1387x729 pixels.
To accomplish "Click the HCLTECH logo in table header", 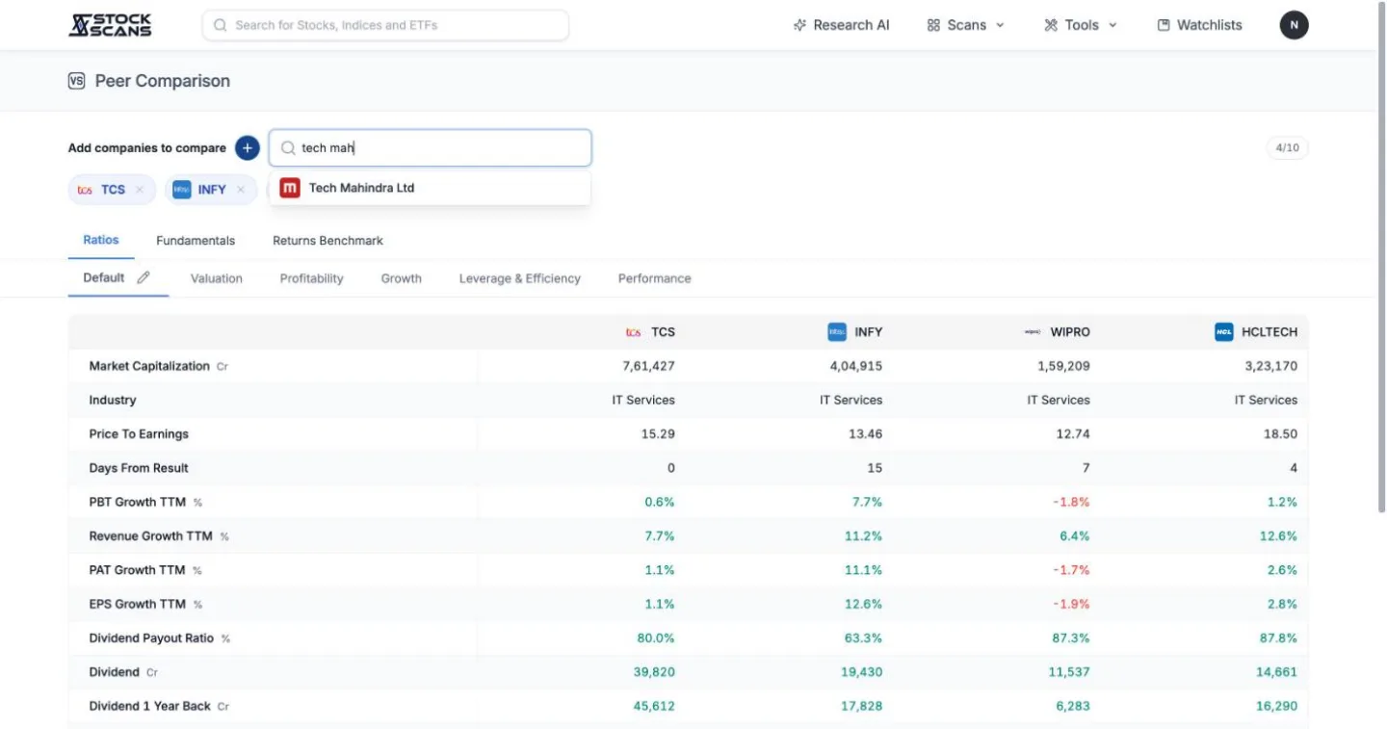I will (1224, 331).
